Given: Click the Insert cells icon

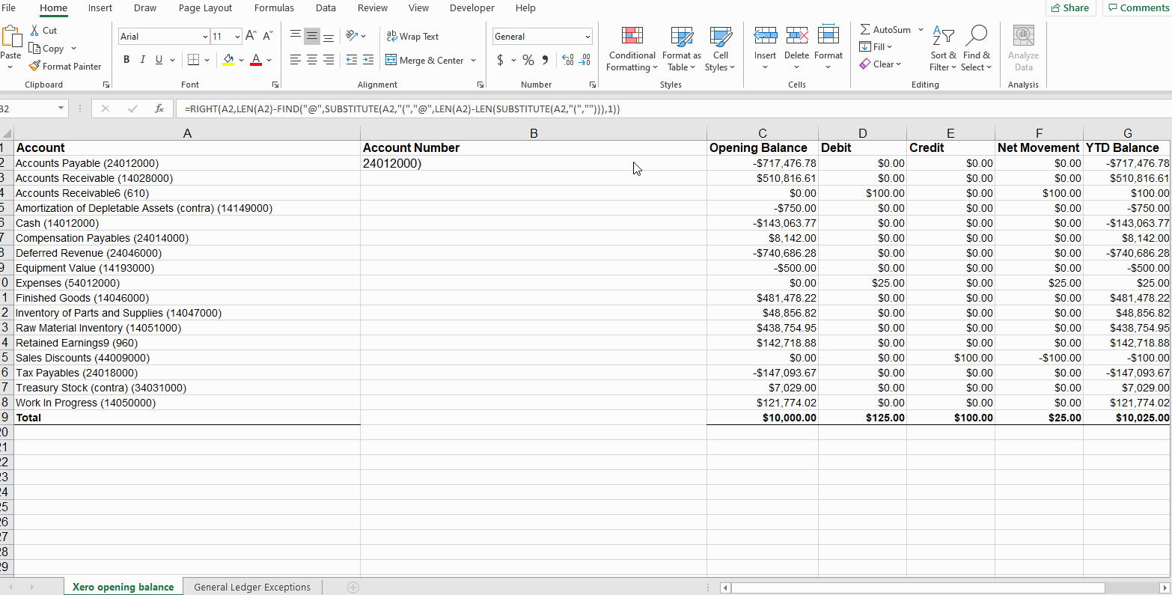Looking at the screenshot, I should click(765, 35).
